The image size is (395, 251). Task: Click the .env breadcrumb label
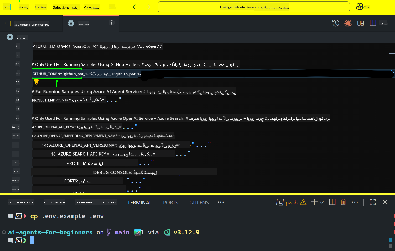(22, 38)
